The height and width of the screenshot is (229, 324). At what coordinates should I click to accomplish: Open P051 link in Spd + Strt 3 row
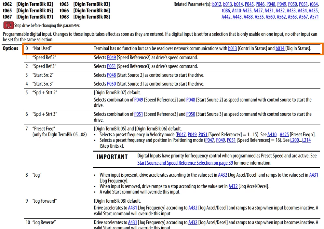(x=139, y=114)
